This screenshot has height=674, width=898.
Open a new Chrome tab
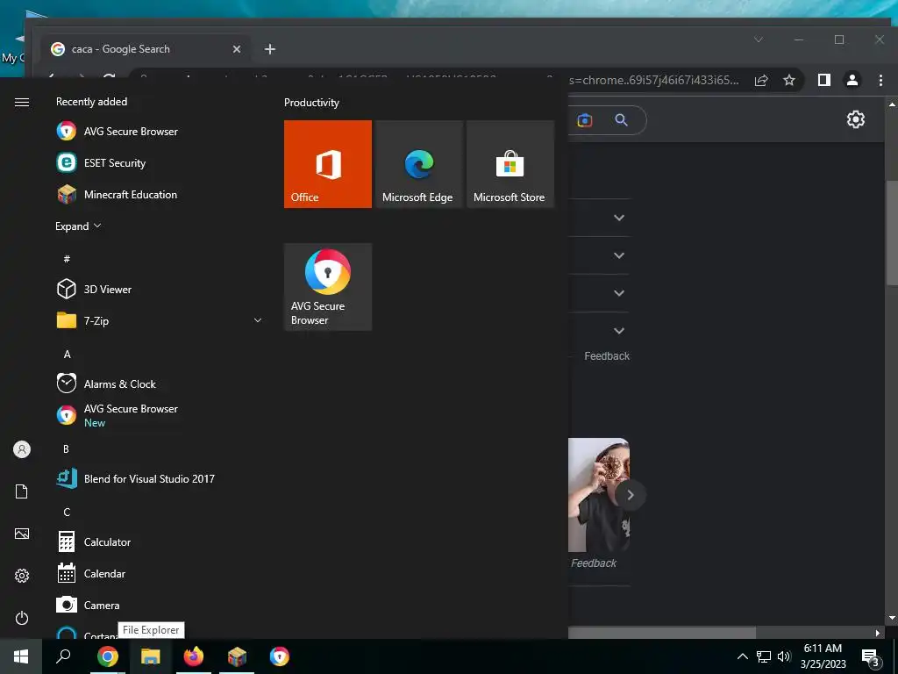(270, 49)
